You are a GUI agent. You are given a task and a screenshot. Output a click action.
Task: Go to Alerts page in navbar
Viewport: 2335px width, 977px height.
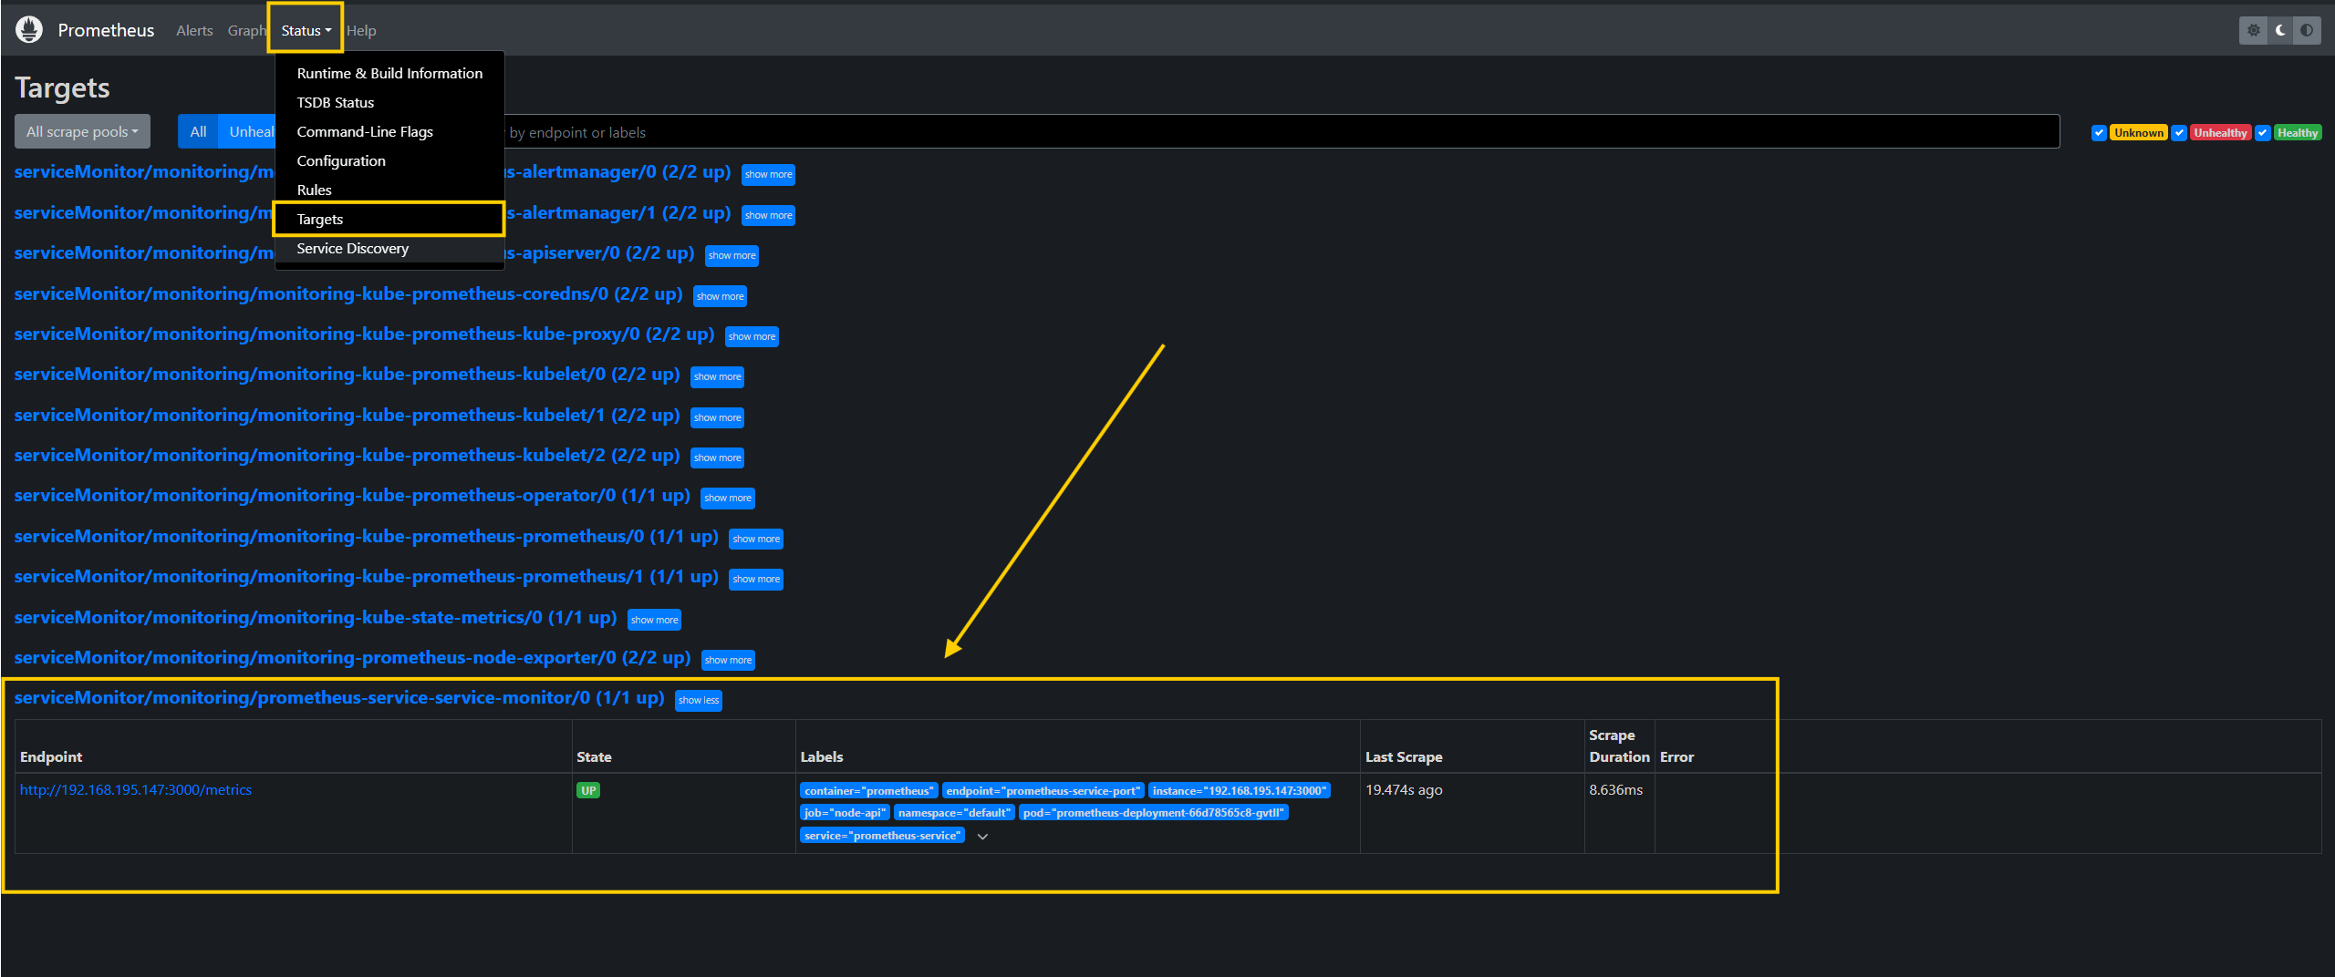point(194,30)
